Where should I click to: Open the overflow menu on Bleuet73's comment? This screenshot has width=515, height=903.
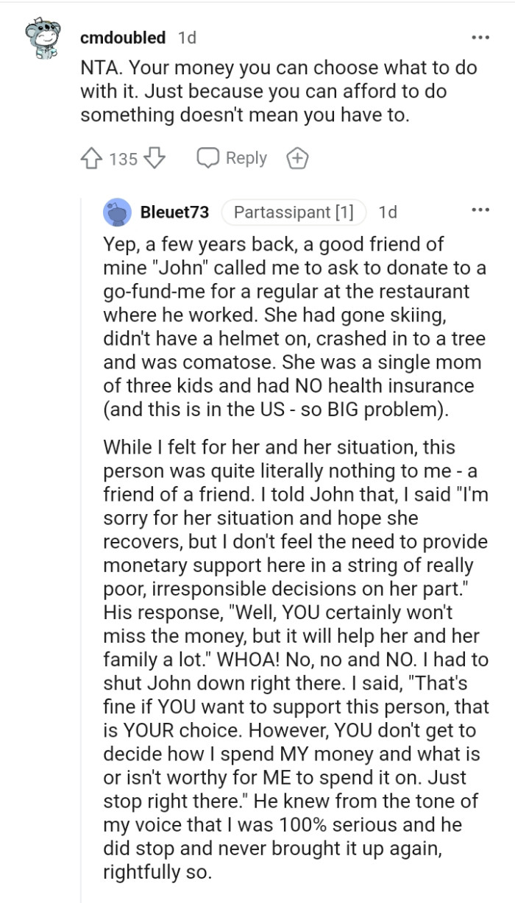pyautogui.click(x=480, y=210)
